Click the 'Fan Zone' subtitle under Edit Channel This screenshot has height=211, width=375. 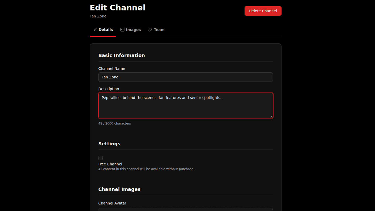98,16
